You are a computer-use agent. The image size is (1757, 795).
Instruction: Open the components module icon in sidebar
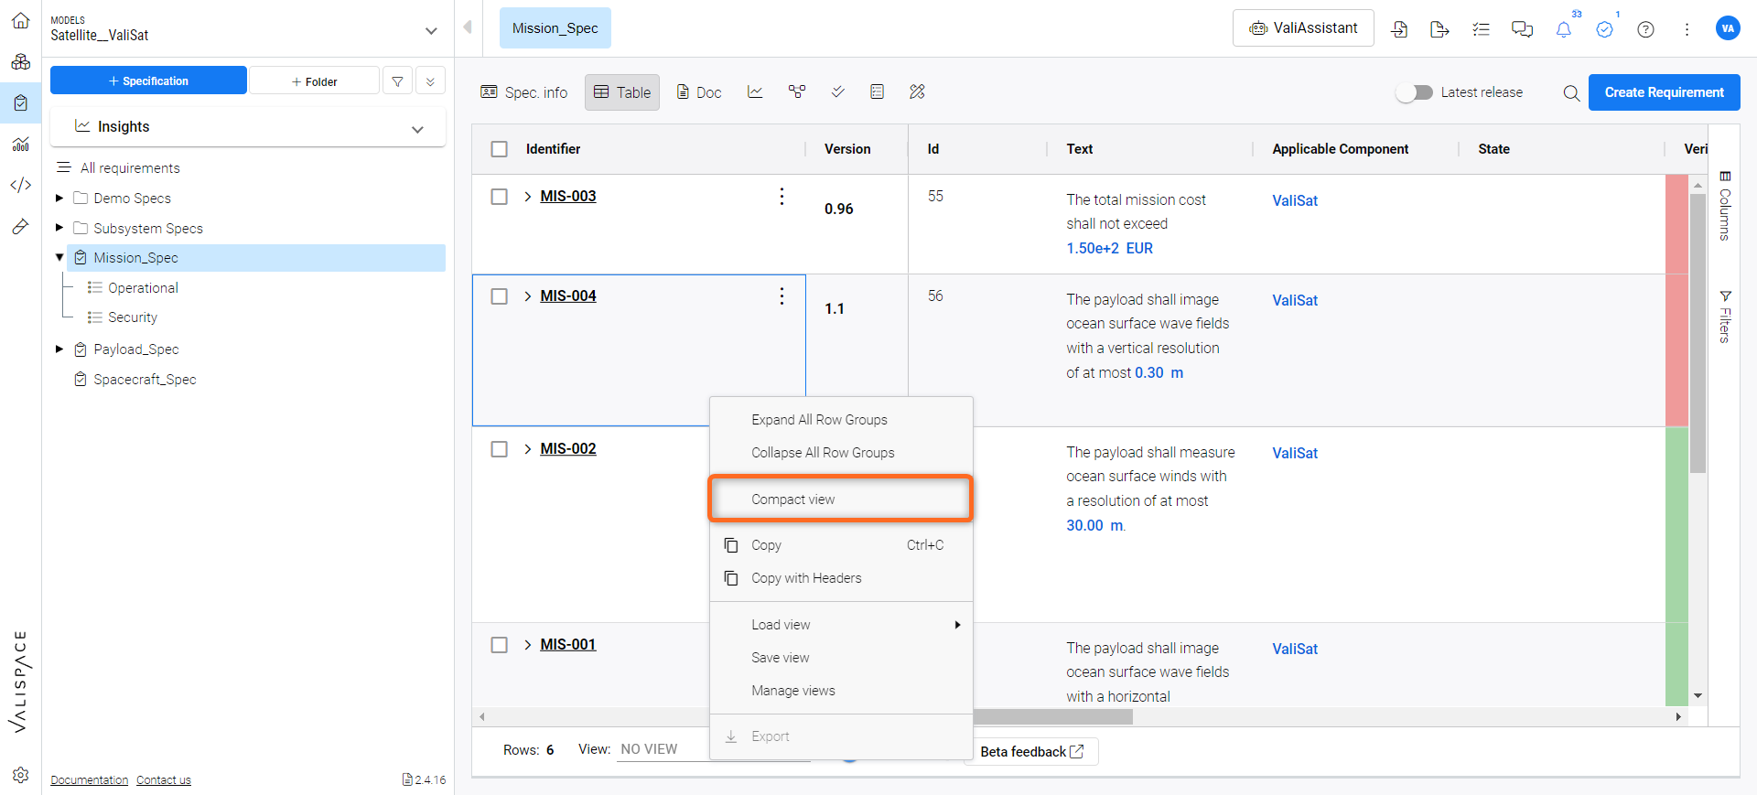(x=20, y=61)
